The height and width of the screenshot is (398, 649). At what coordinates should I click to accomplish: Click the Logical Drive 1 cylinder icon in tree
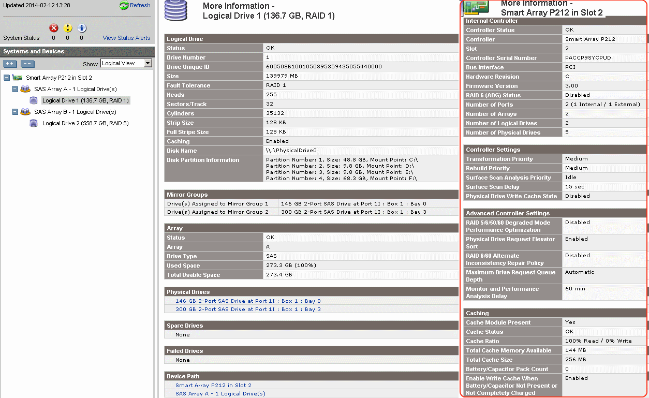click(34, 100)
